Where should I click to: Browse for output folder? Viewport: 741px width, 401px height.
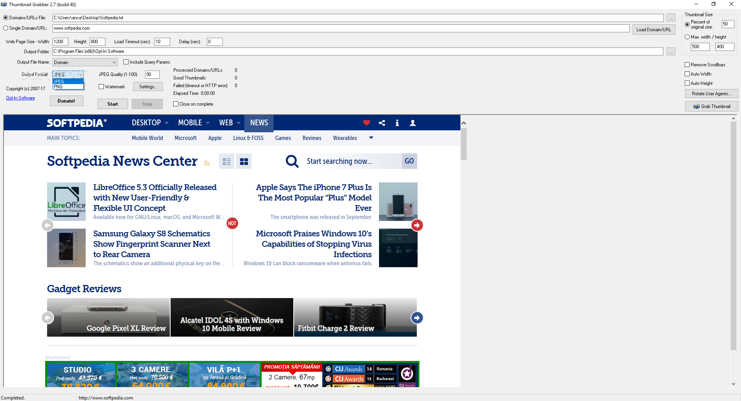pyautogui.click(x=671, y=51)
